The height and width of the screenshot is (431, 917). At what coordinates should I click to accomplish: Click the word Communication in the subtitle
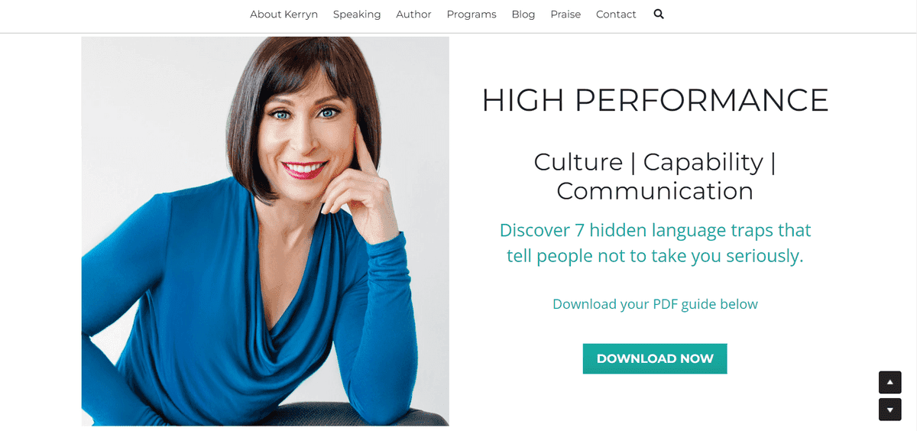pyautogui.click(x=655, y=191)
